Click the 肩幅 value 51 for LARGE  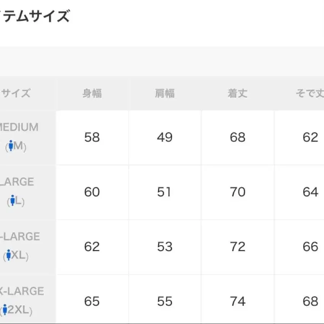tap(165, 192)
